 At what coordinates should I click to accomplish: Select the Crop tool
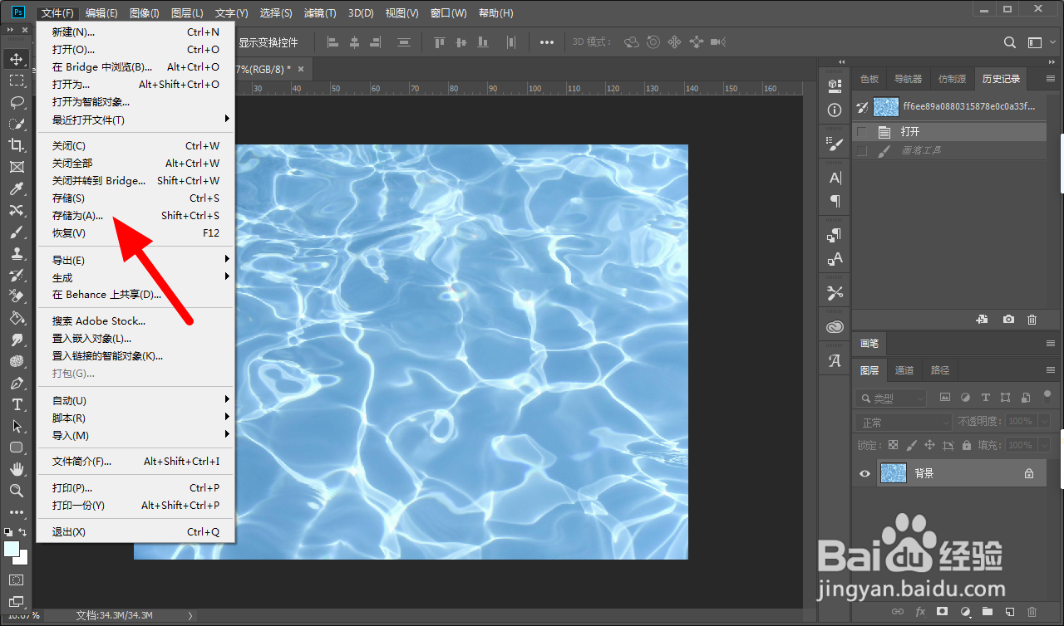(16, 145)
